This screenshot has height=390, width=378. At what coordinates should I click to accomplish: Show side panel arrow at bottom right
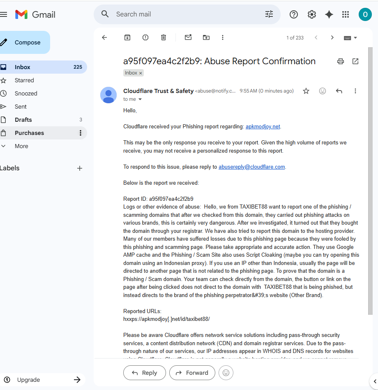(x=375, y=381)
